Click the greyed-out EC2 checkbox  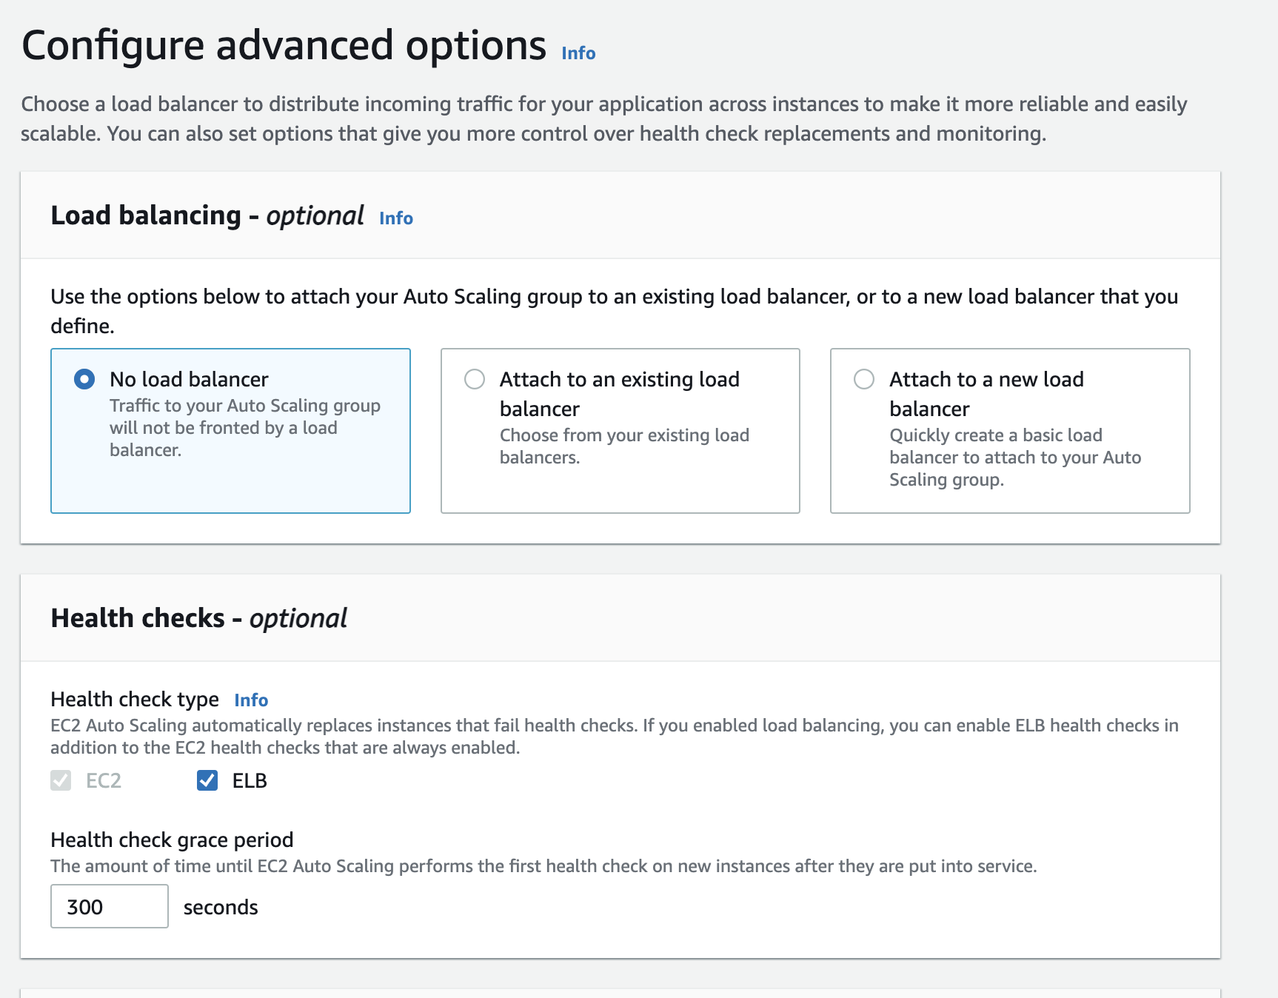coord(61,780)
